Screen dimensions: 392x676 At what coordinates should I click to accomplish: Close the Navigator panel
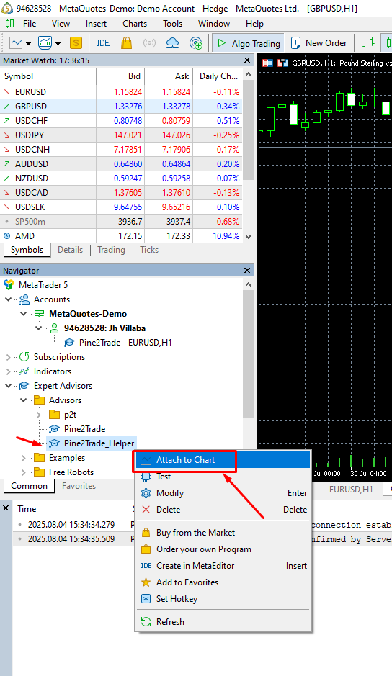click(247, 270)
